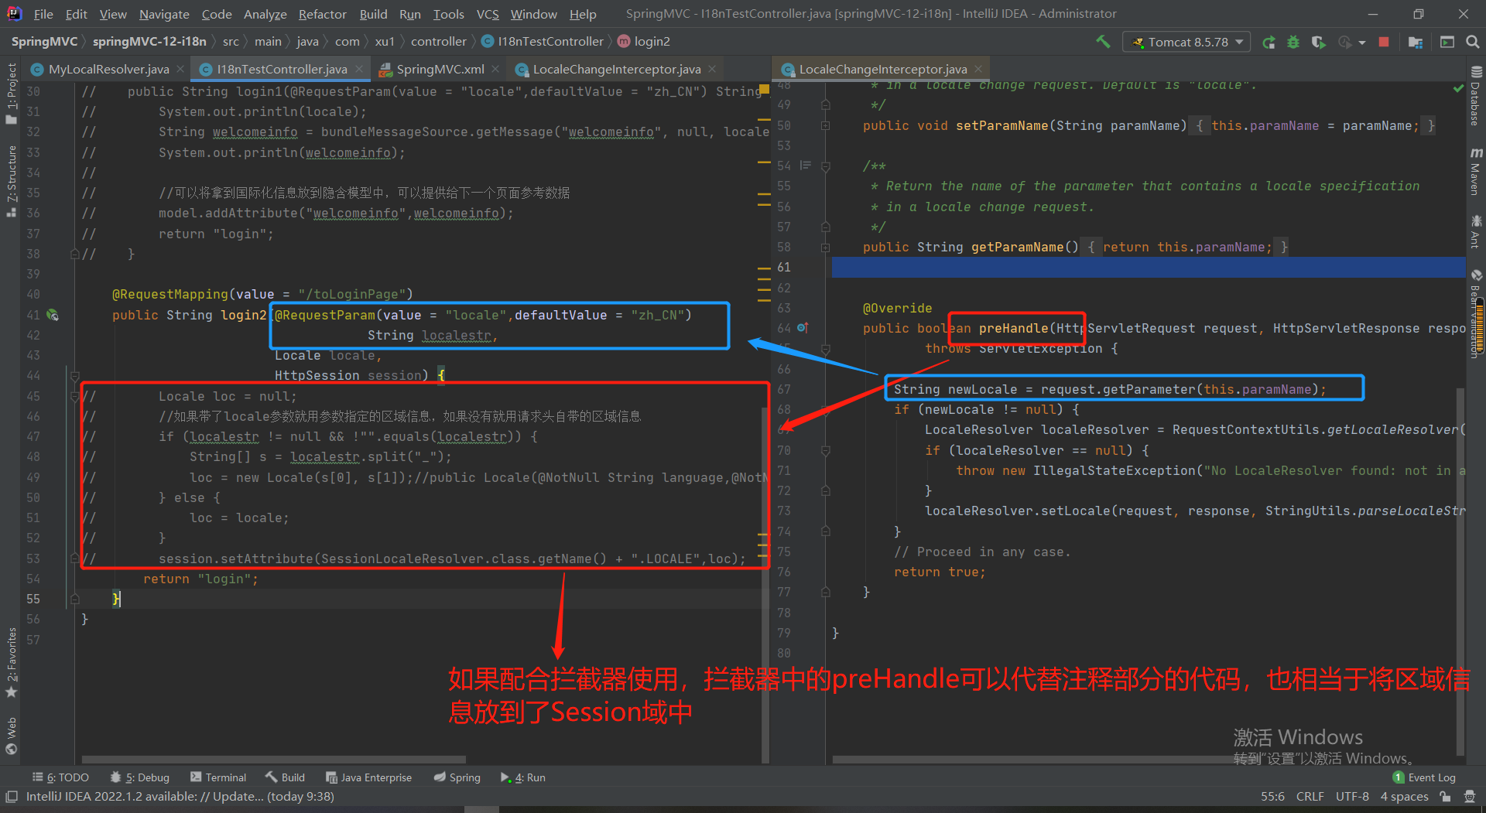Open the Refactor menu
1486x813 pixels.
[322, 14]
